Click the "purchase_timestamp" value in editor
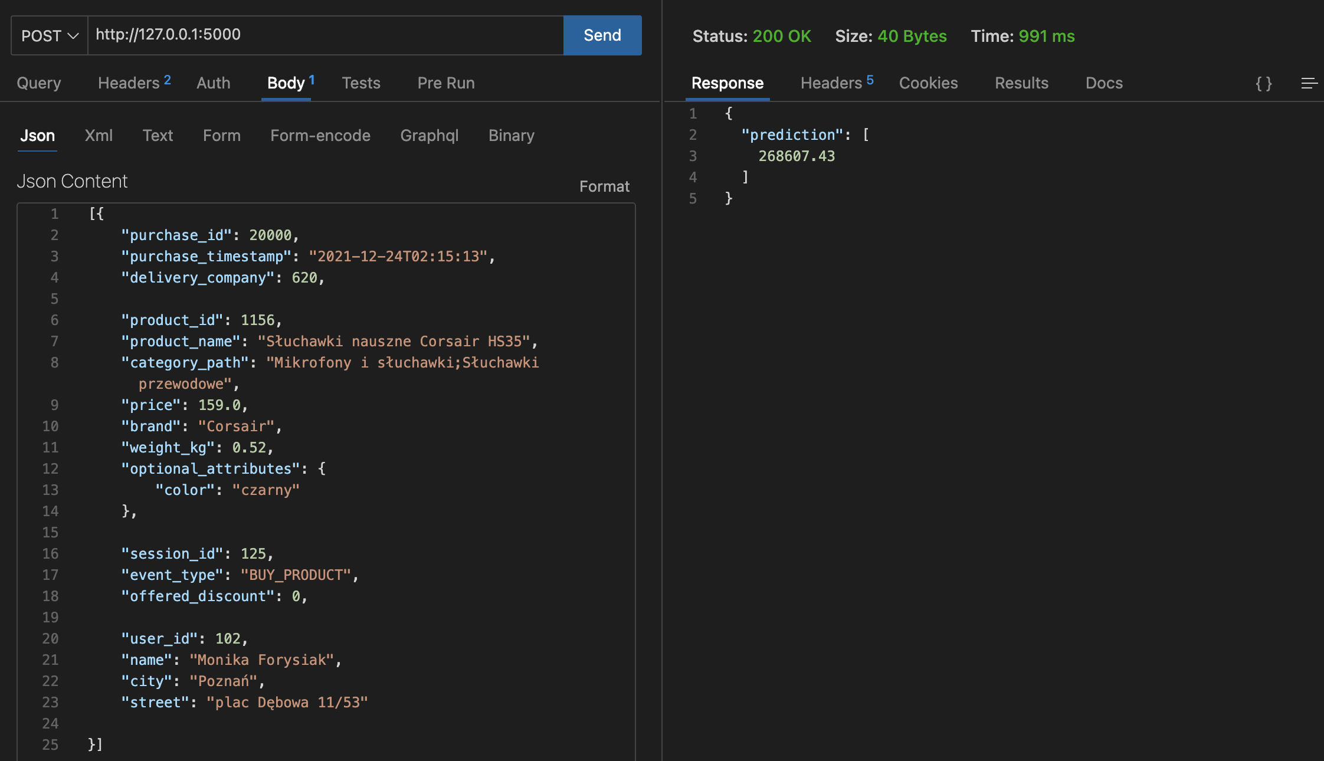 (x=398, y=257)
